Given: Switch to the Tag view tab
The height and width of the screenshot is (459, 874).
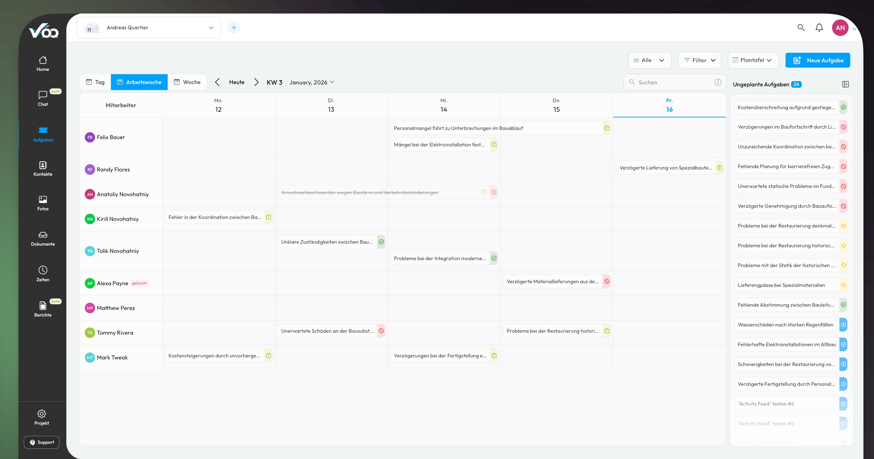Looking at the screenshot, I should click(95, 82).
